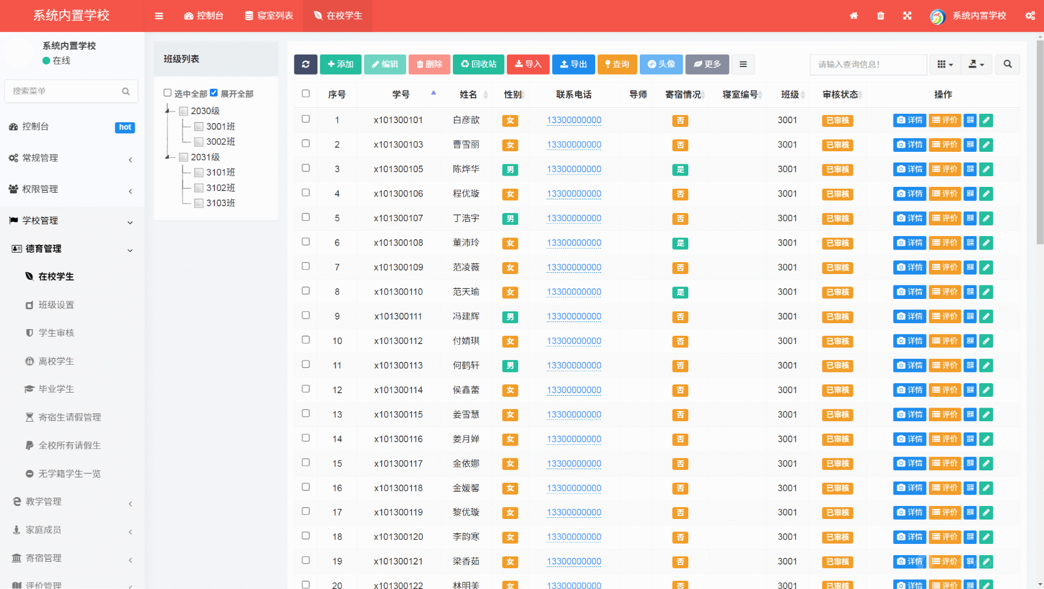Select the checkbox for row 4 程优璇
The height and width of the screenshot is (589, 1044).
[306, 193]
